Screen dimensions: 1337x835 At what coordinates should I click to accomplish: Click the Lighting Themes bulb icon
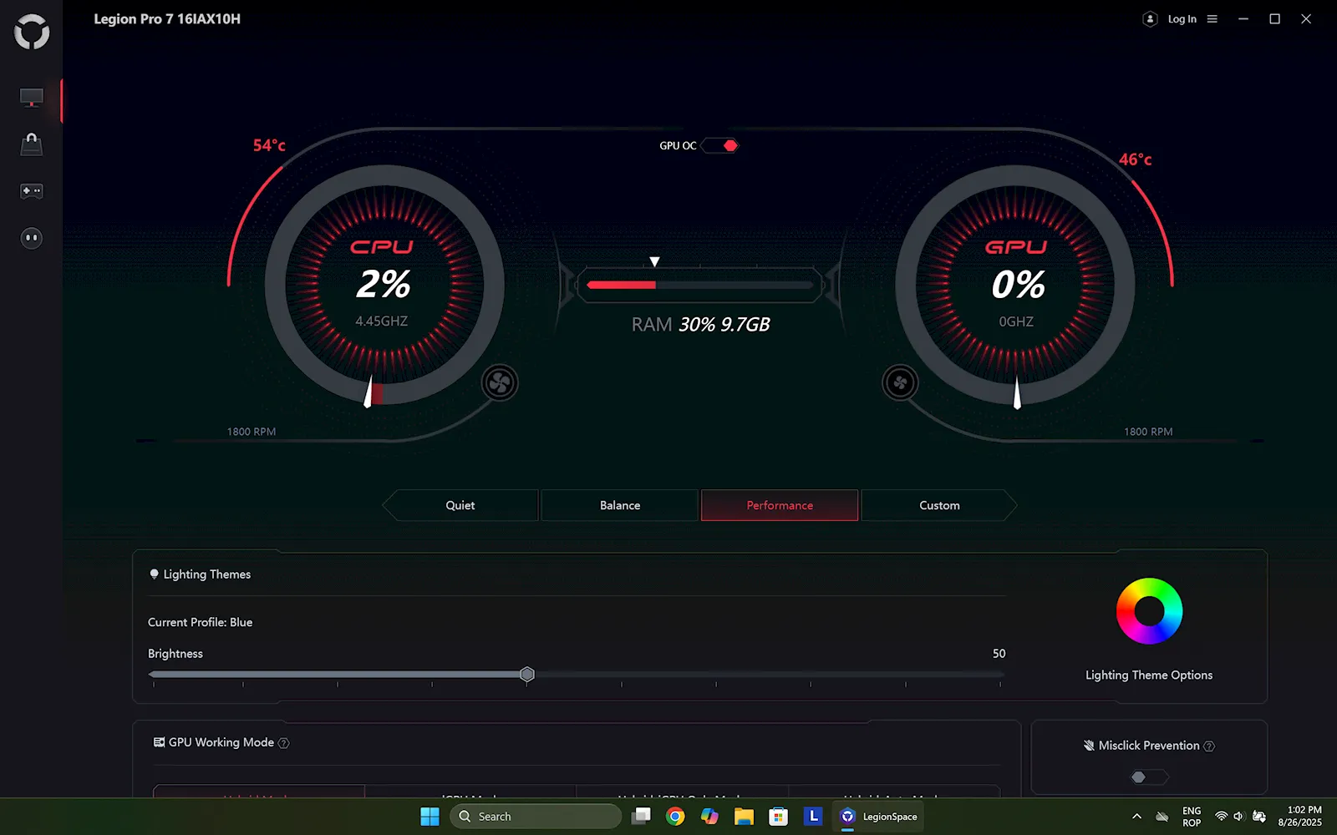[x=154, y=574]
